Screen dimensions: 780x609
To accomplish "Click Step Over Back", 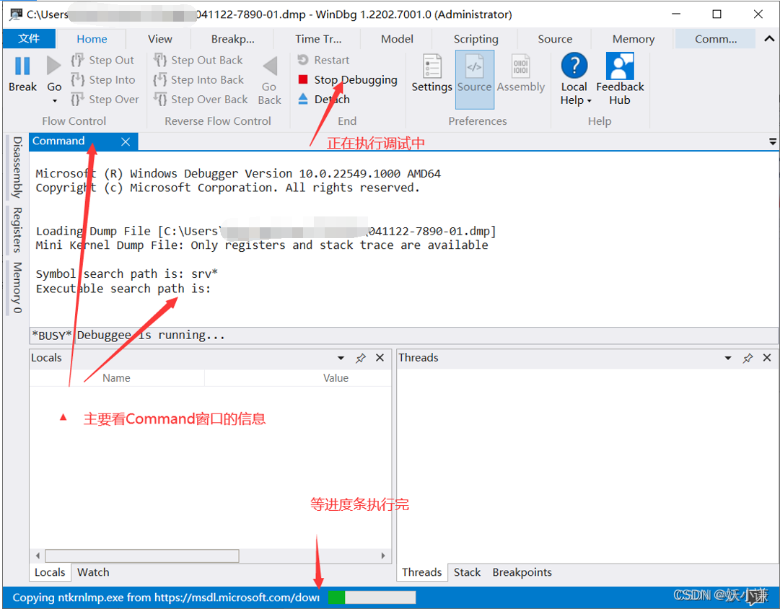I will click(x=201, y=100).
